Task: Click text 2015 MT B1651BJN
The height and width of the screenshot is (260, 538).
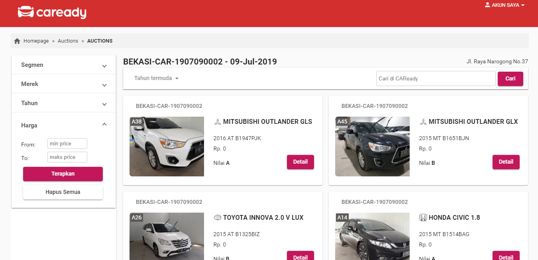Action: (444, 139)
